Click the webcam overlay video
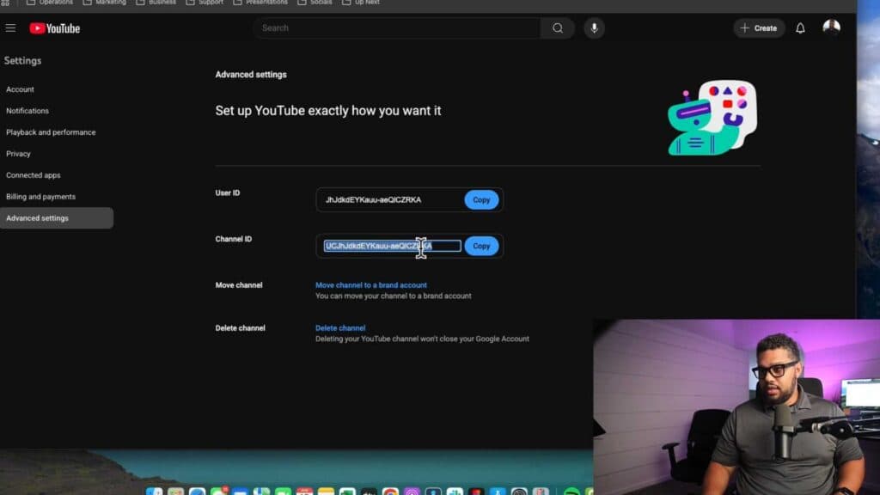The height and width of the screenshot is (495, 880). coord(736,406)
